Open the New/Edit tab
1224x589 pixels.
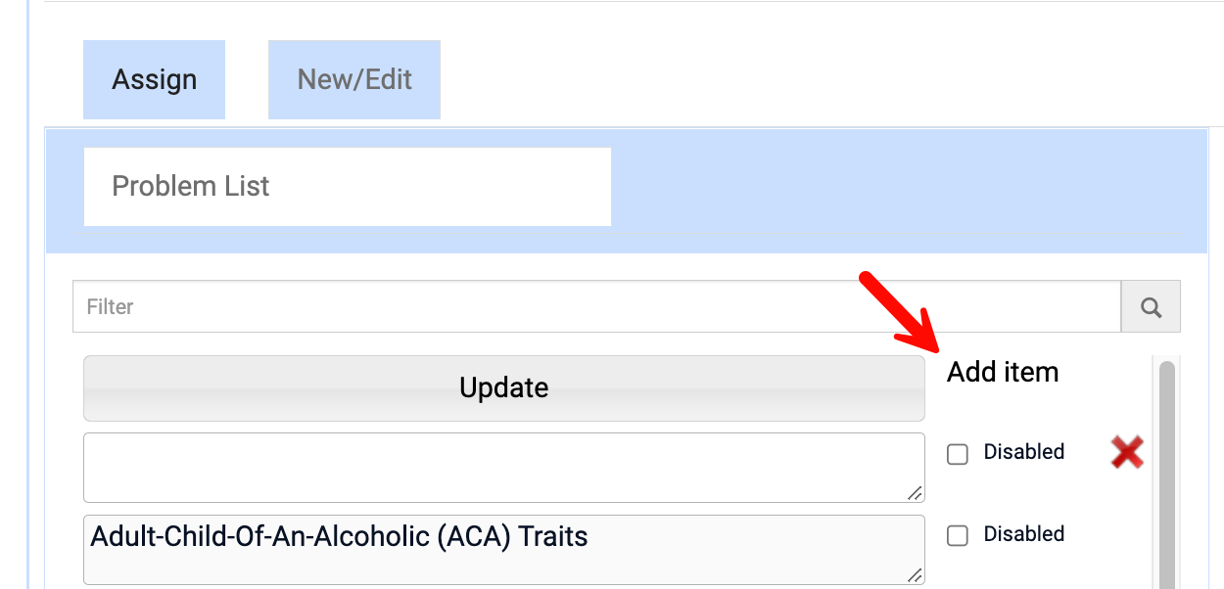354,80
